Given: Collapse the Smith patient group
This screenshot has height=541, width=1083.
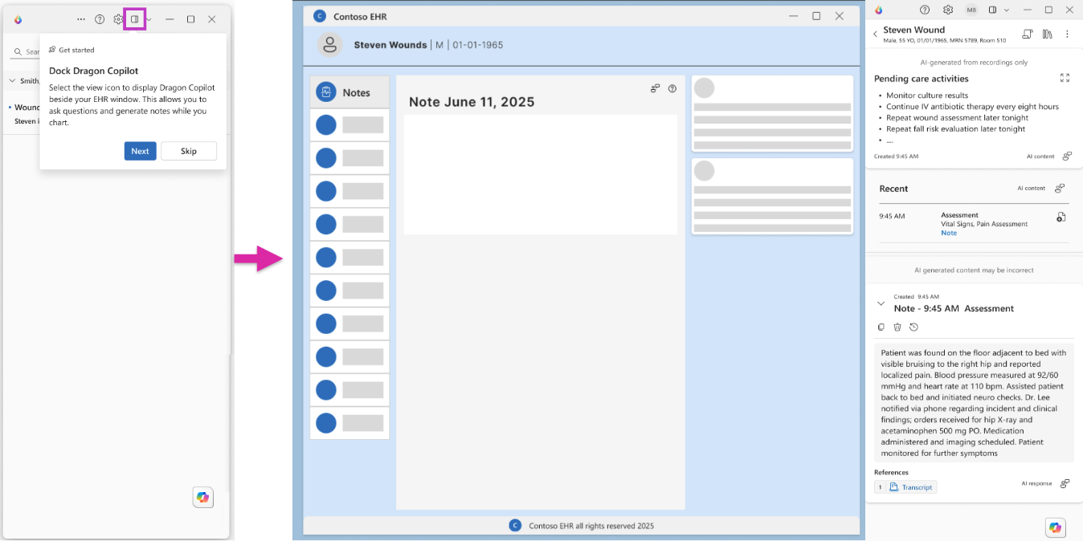Looking at the screenshot, I should 12,80.
